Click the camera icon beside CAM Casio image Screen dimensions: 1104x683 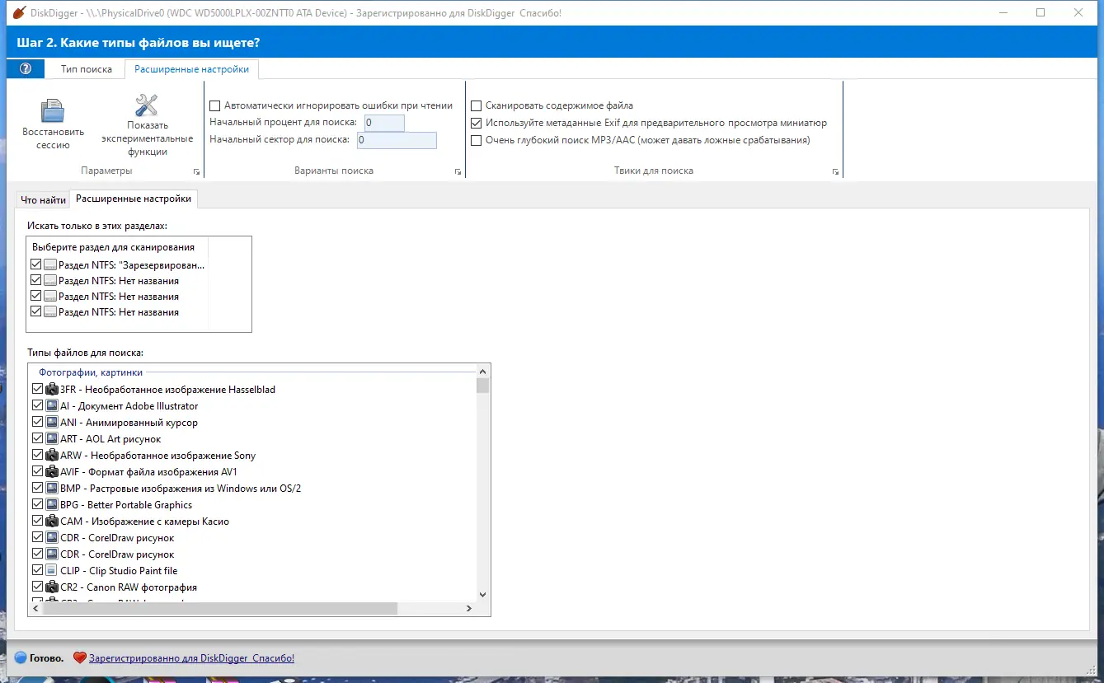[x=52, y=521]
